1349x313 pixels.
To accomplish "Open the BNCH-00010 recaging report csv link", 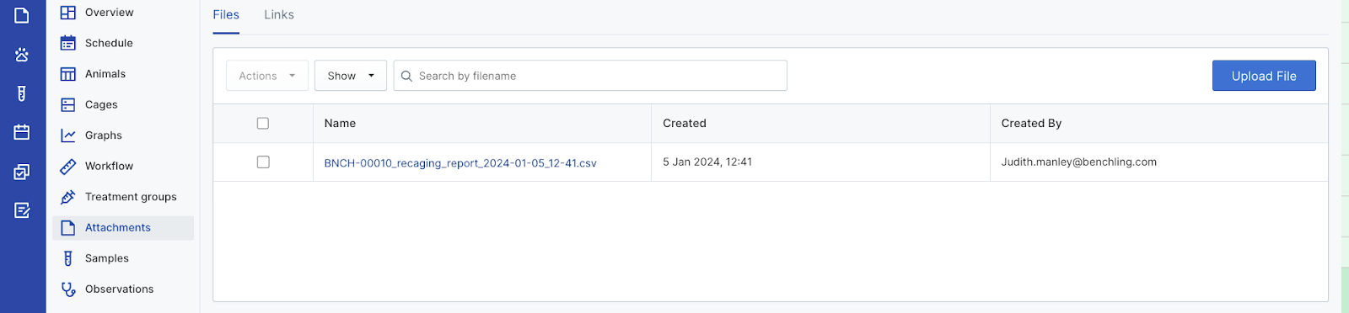I will tap(460, 163).
